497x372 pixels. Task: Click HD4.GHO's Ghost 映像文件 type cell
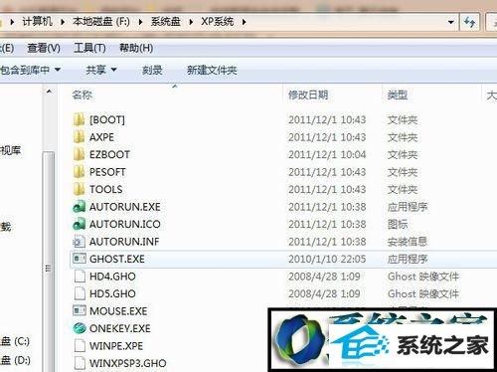[x=423, y=277]
